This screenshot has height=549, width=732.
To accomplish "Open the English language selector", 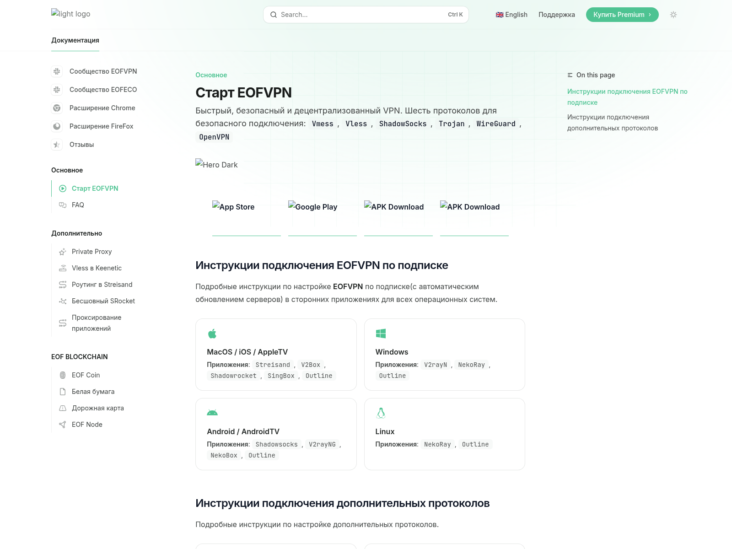I will click(511, 15).
